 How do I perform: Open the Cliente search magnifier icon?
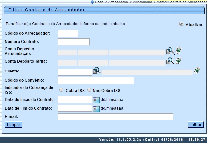(97, 71)
